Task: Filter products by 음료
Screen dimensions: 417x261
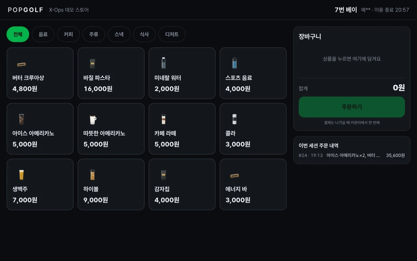Action: (x=43, y=34)
